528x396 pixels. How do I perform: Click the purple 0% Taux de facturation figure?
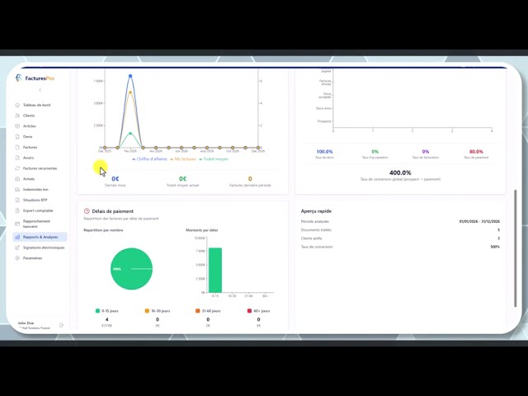tap(426, 152)
